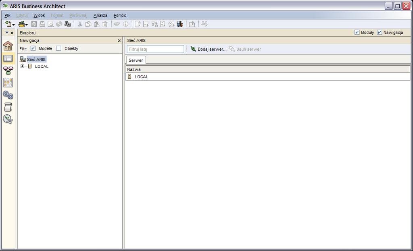Viewport: 413px width, 251px height.
Task: Click the pointing hand toolbar icon
Action: tap(117, 24)
